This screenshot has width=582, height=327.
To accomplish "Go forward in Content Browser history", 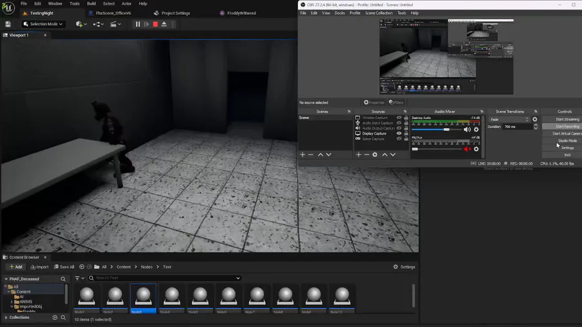I will click(89, 267).
